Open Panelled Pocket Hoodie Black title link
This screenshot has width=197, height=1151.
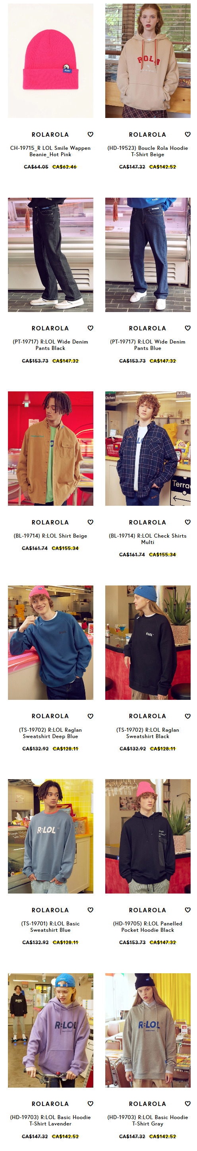coord(147,927)
